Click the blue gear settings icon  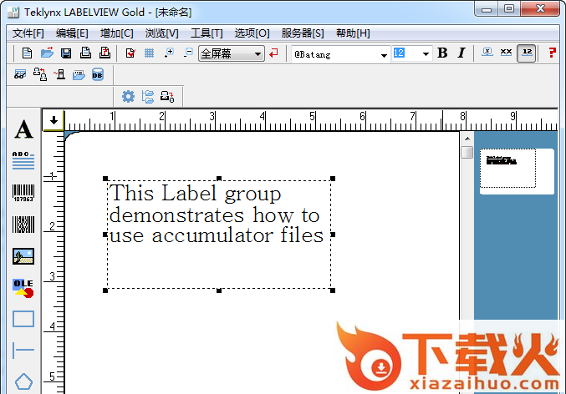(128, 97)
